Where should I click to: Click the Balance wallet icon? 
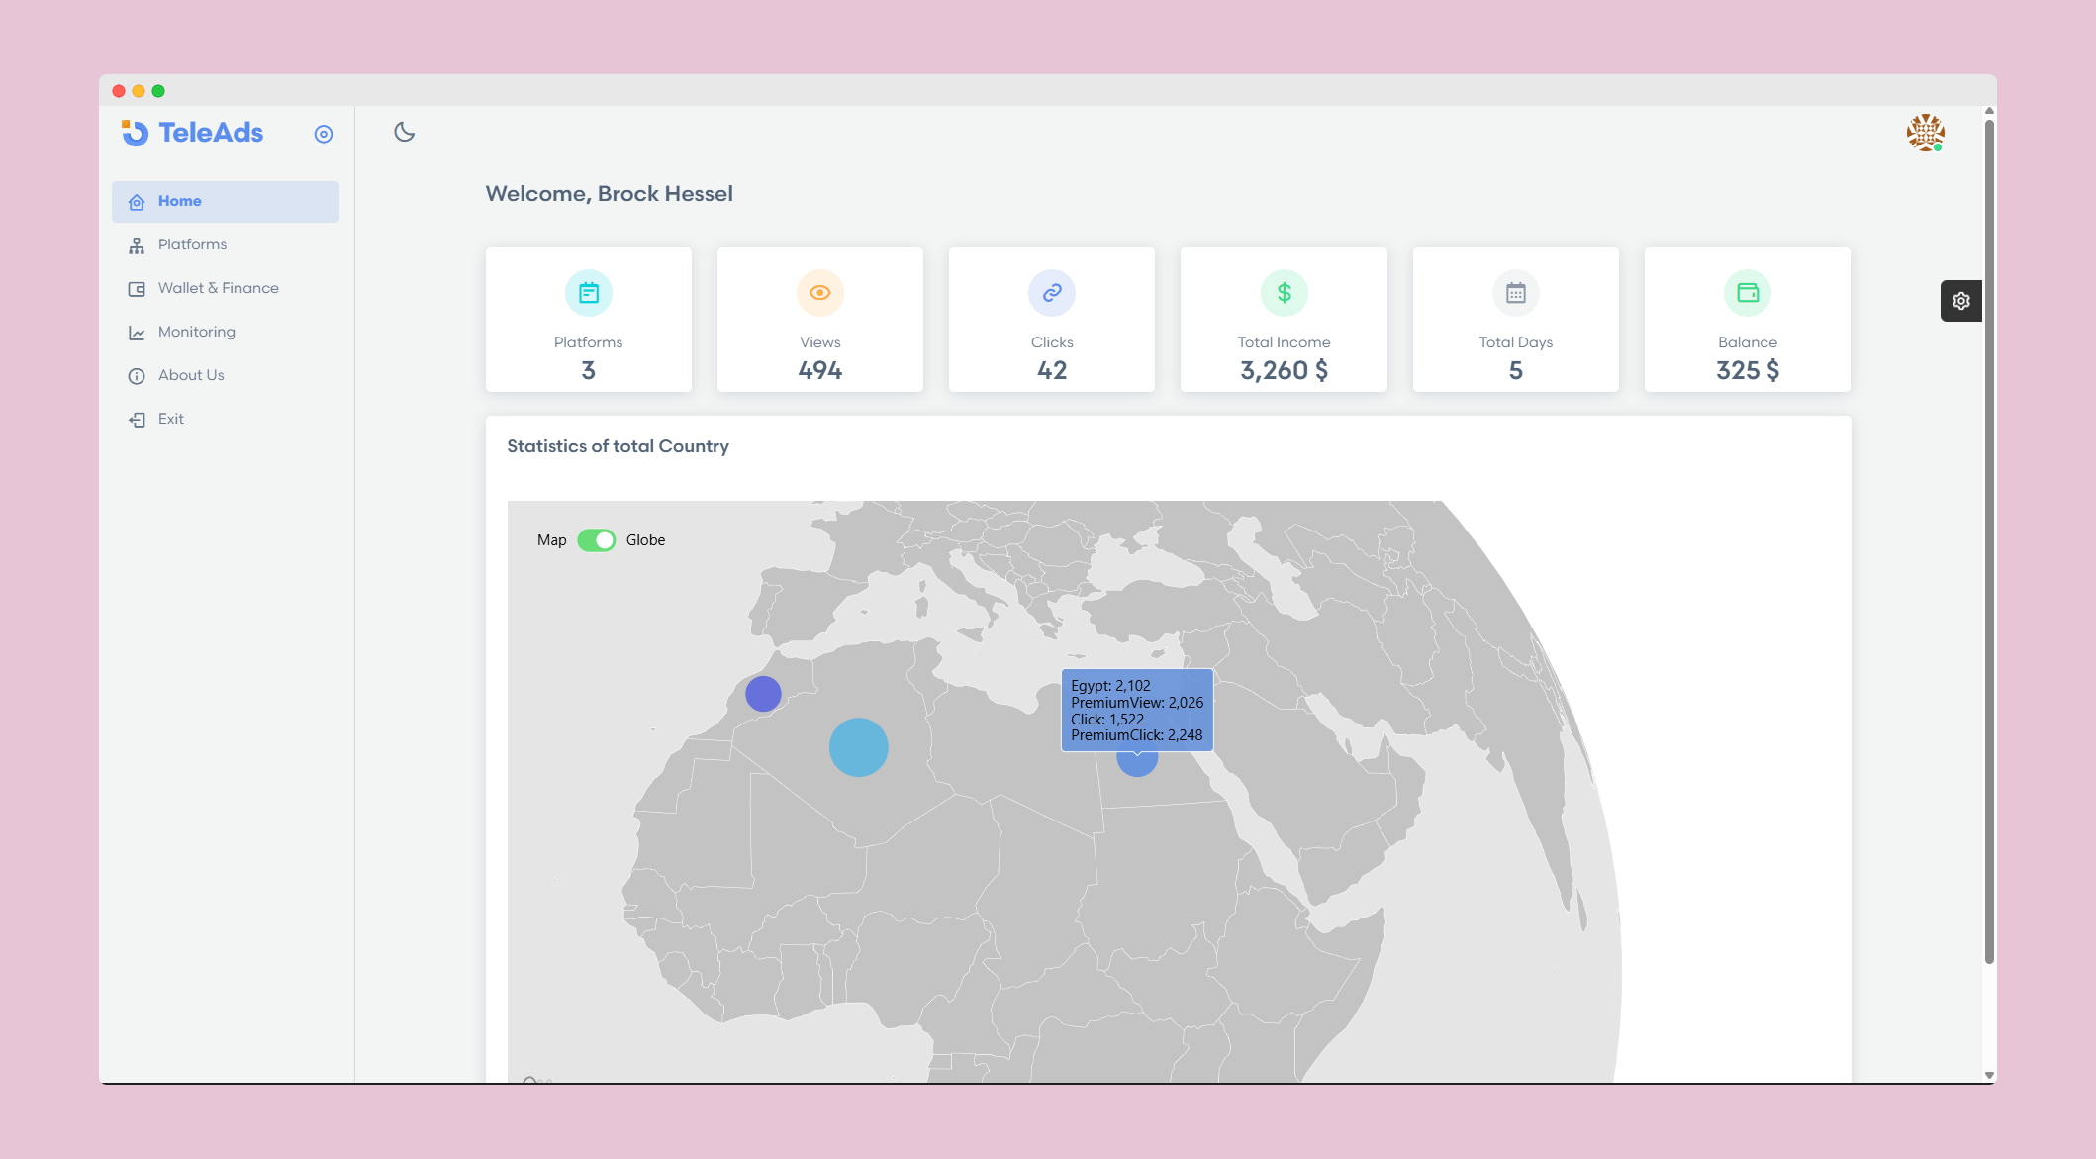[x=1747, y=293]
